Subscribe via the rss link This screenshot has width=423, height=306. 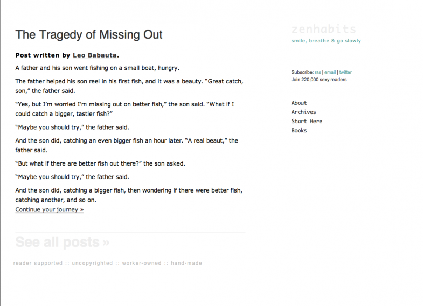tap(318, 72)
